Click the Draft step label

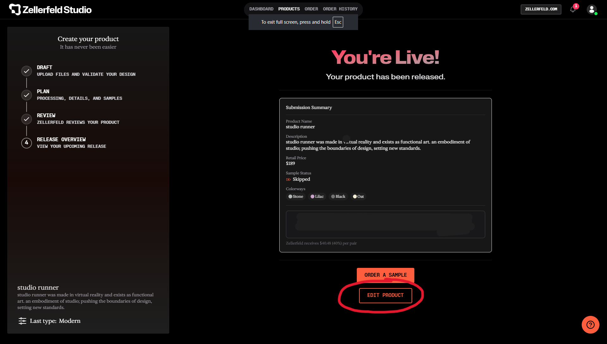point(45,67)
